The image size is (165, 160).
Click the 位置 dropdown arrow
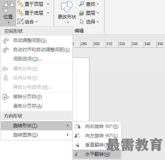[8, 22]
